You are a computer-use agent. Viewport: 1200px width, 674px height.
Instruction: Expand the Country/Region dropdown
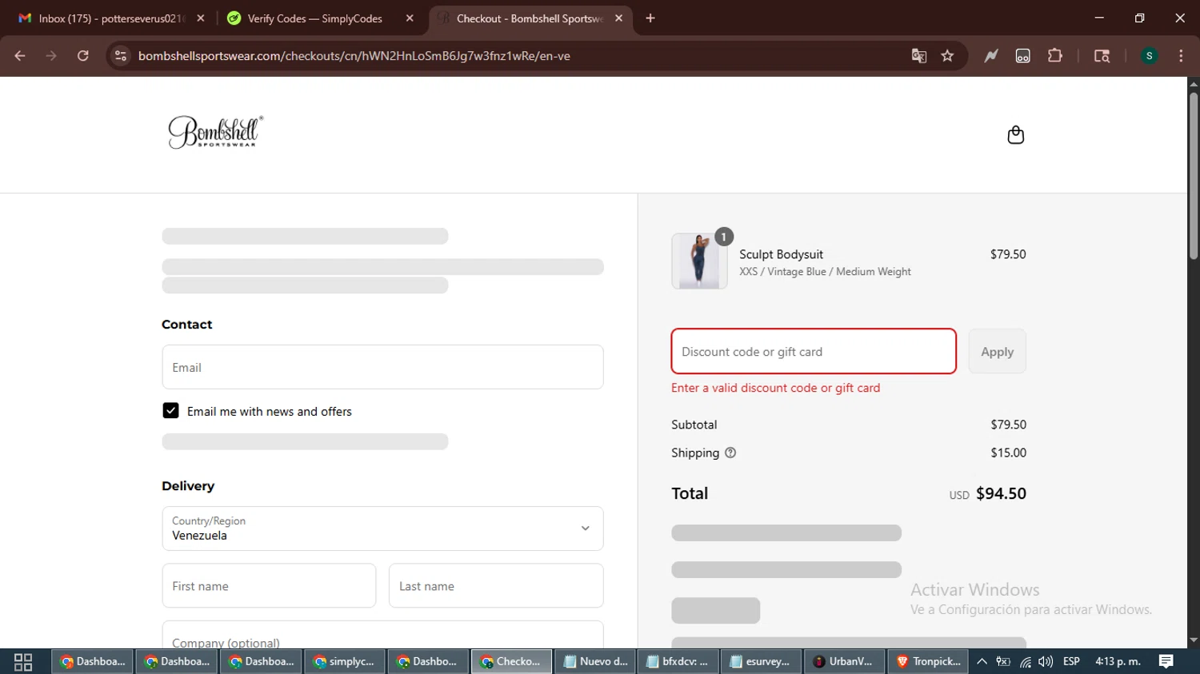[382, 528]
